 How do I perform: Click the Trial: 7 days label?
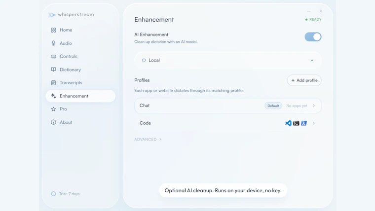click(70, 194)
